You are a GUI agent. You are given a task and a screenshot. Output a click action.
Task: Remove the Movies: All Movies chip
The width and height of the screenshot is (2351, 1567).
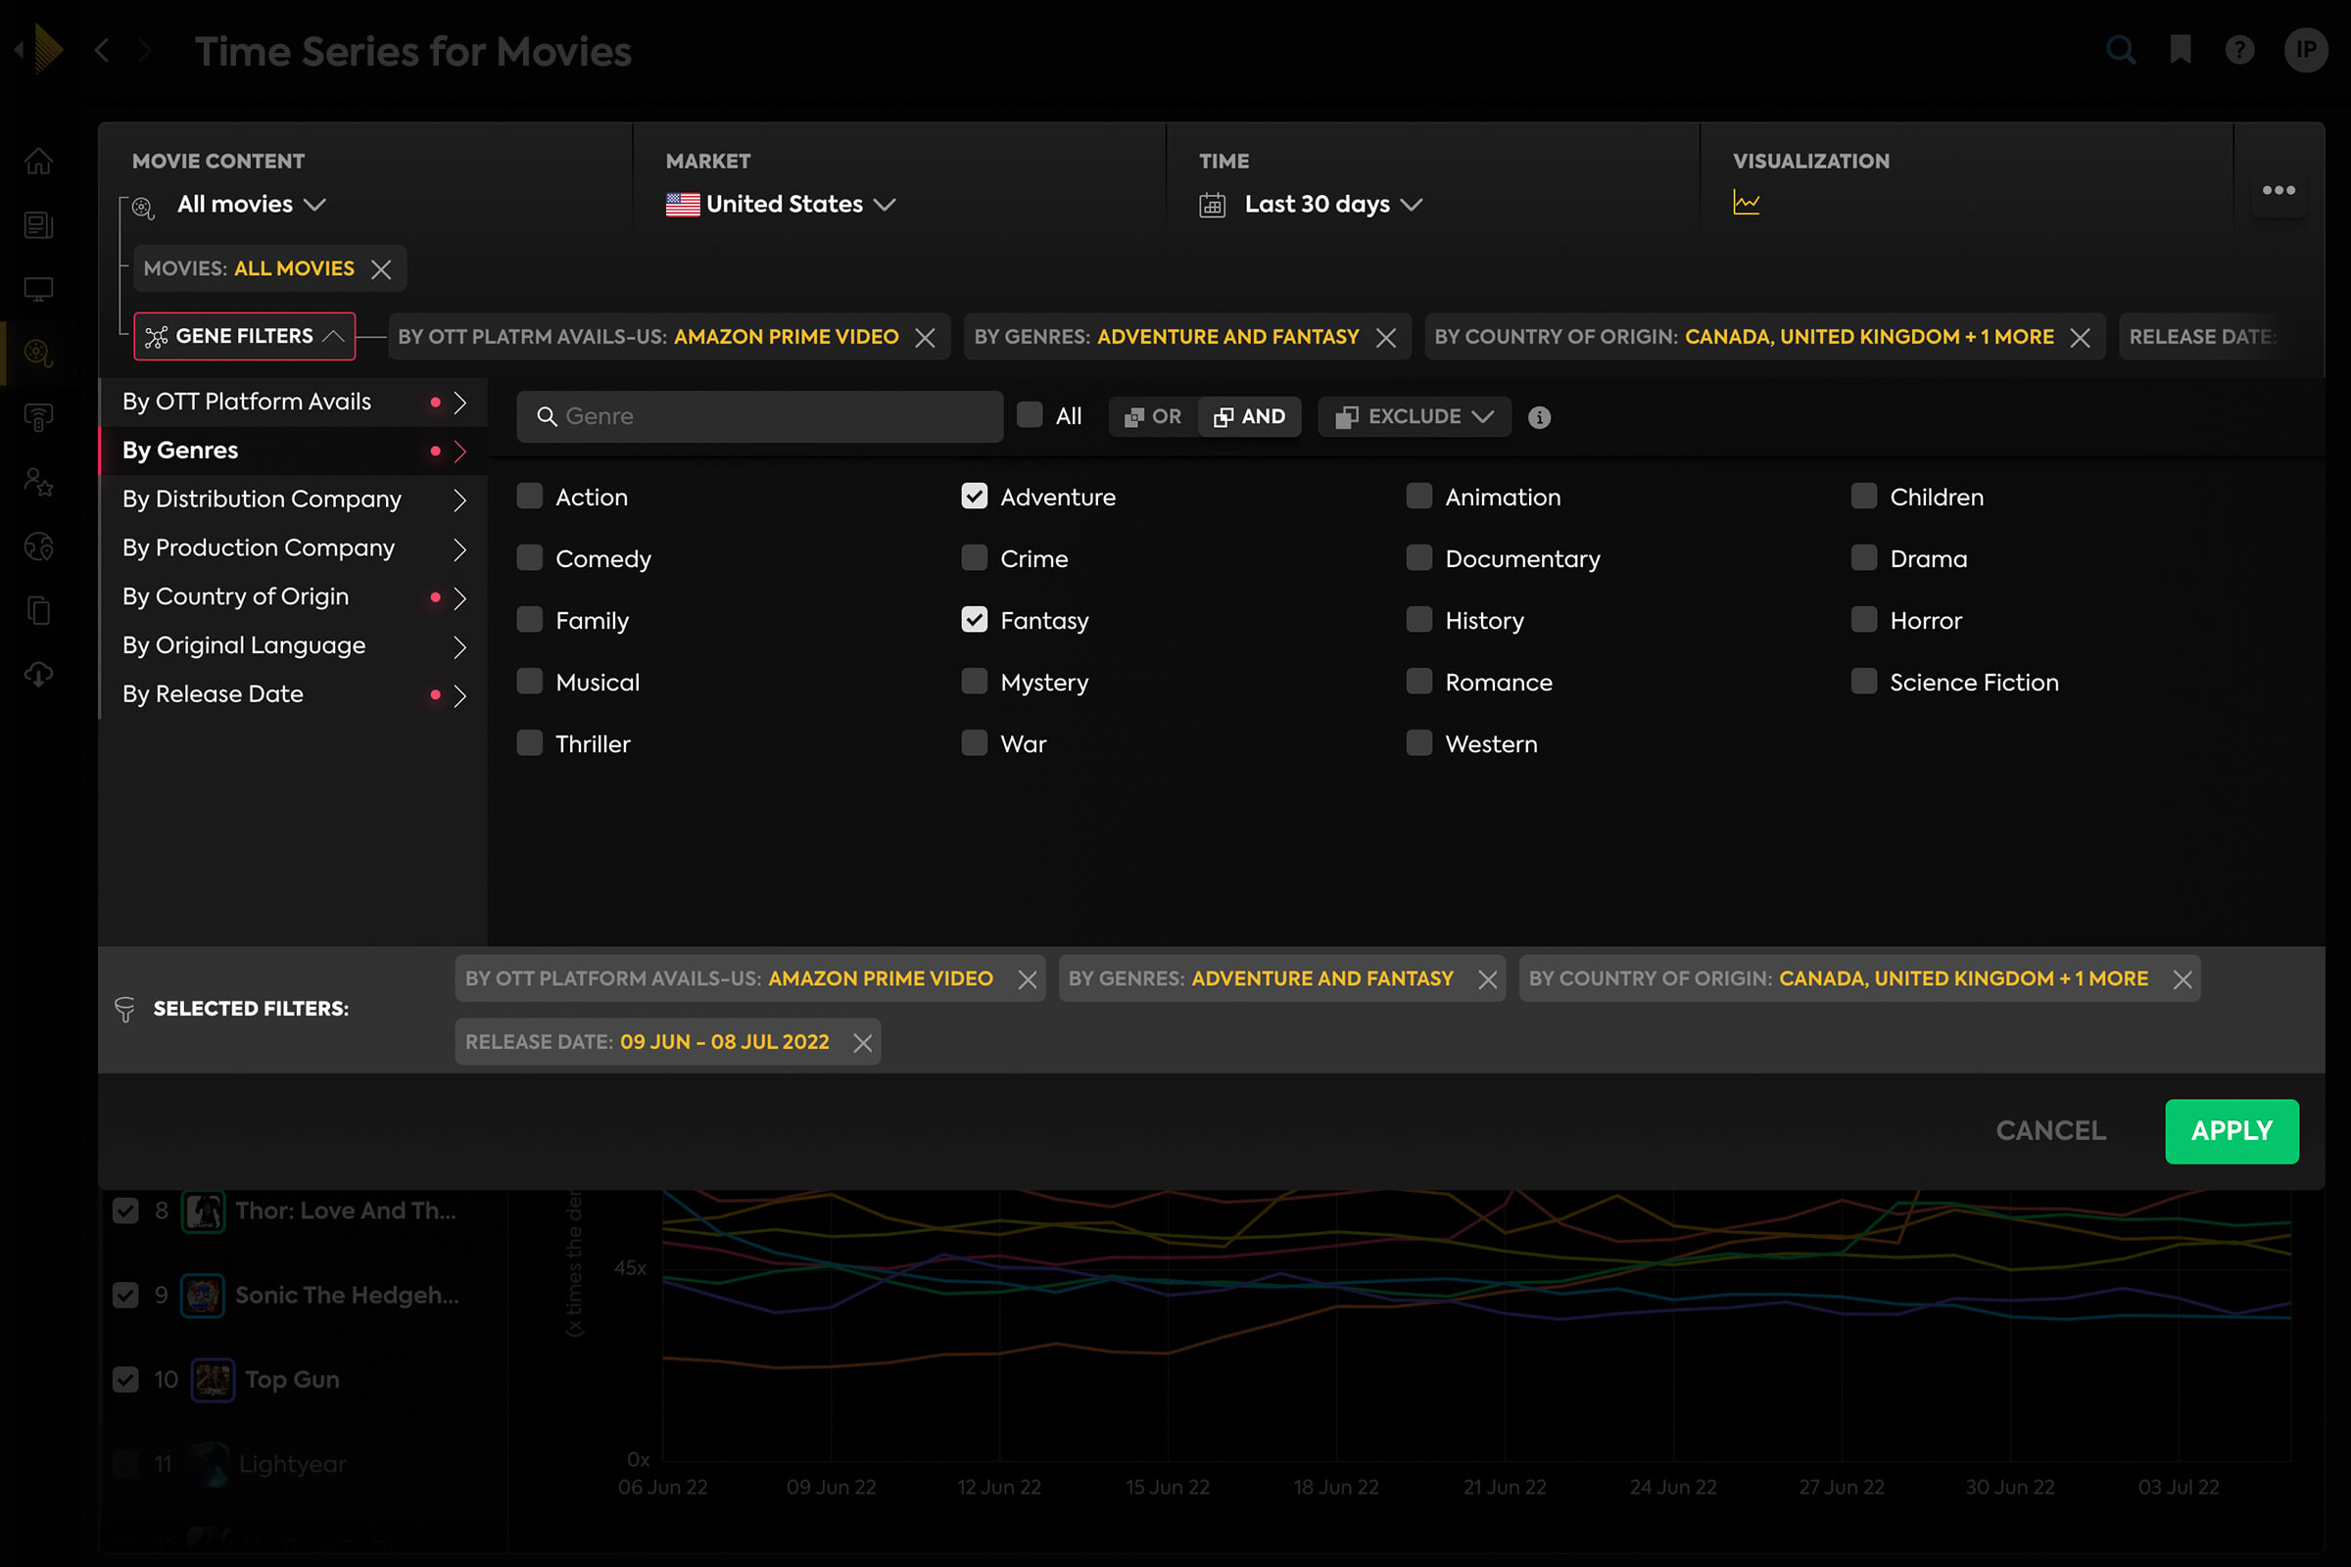pos(381,270)
